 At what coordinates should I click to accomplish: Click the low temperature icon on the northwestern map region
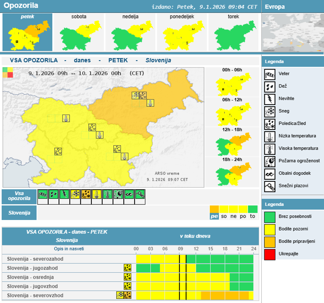66,118
